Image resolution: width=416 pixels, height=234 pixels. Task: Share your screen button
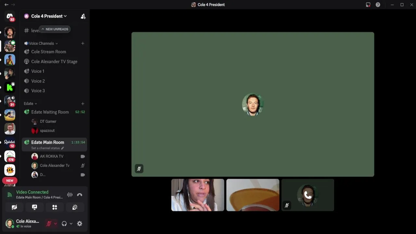click(x=34, y=207)
